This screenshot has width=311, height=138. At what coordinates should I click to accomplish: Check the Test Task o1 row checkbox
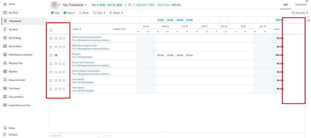coord(51,89)
